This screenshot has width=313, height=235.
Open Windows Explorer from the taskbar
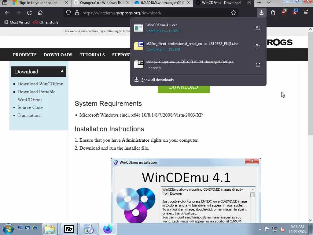[x=50, y=229]
